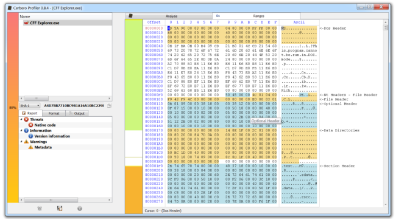
Task: Minimize the Cerbero Profiler window
Action: [x=361, y=7]
